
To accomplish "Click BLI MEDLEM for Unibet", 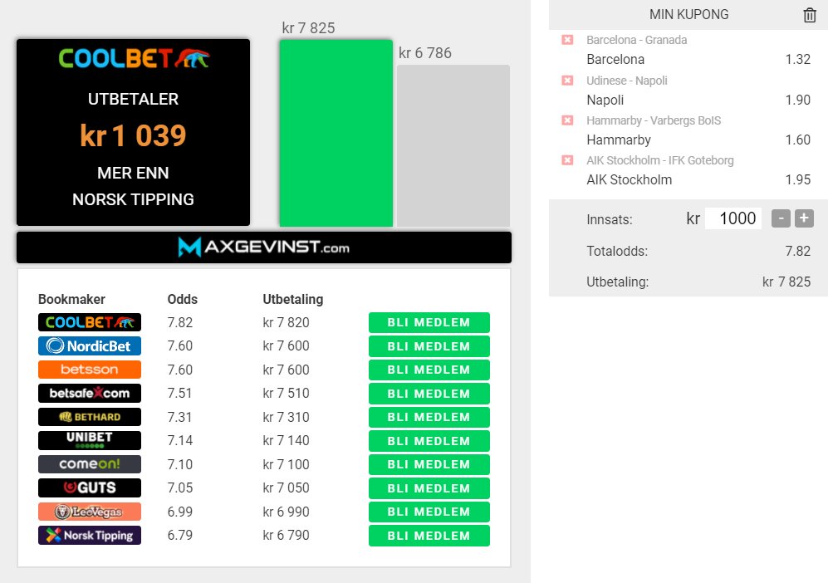I will pos(429,441).
